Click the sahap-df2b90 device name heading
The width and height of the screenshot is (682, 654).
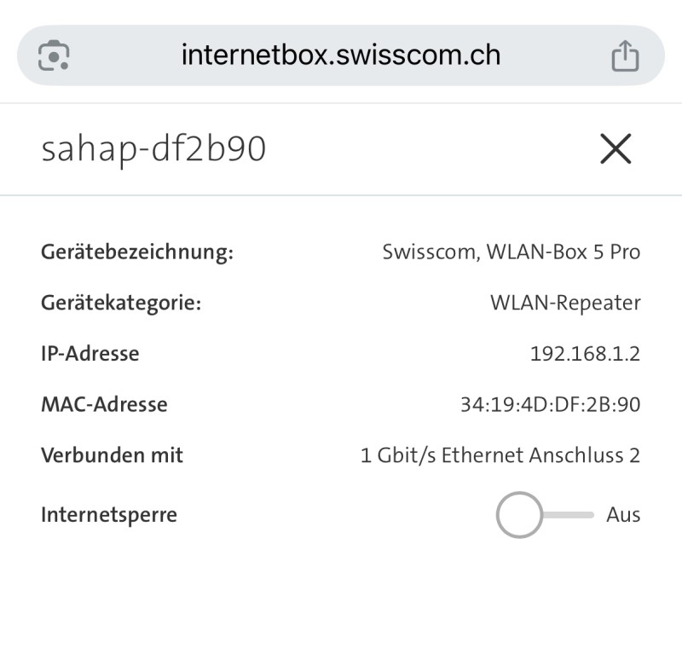153,149
